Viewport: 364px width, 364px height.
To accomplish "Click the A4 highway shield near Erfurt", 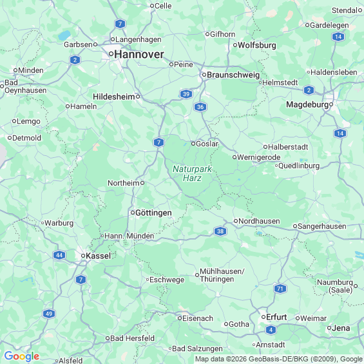I will [x=271, y=330].
